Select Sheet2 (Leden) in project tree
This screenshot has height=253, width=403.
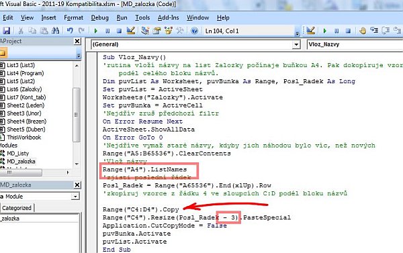[x=26, y=105]
